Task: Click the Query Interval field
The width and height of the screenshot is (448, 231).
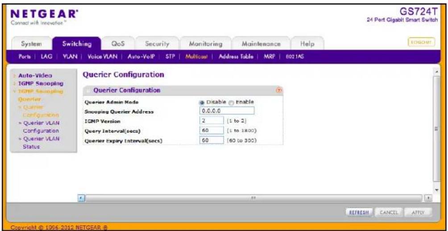Action: tap(212, 131)
